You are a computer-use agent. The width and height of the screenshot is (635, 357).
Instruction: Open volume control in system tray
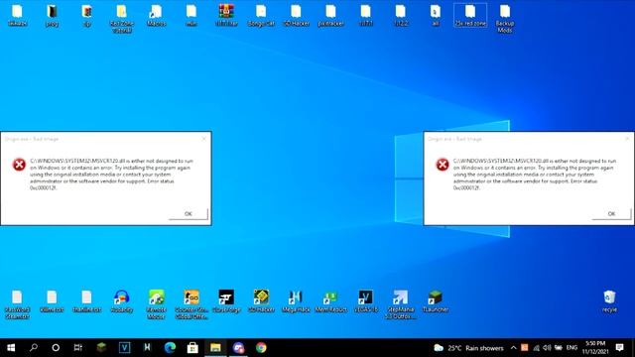tap(547, 348)
